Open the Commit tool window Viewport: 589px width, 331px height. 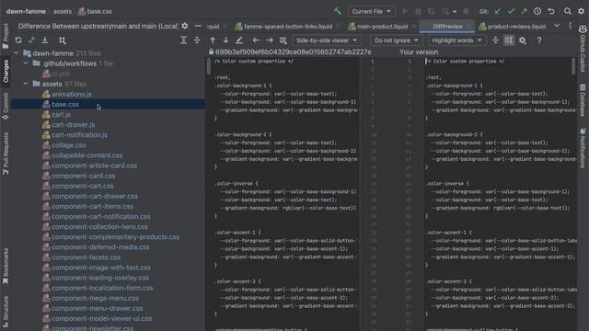coord(6,107)
